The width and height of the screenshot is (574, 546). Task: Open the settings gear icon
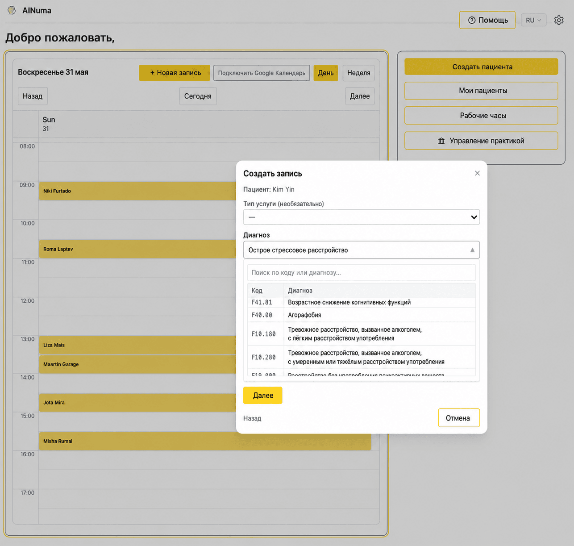559,20
